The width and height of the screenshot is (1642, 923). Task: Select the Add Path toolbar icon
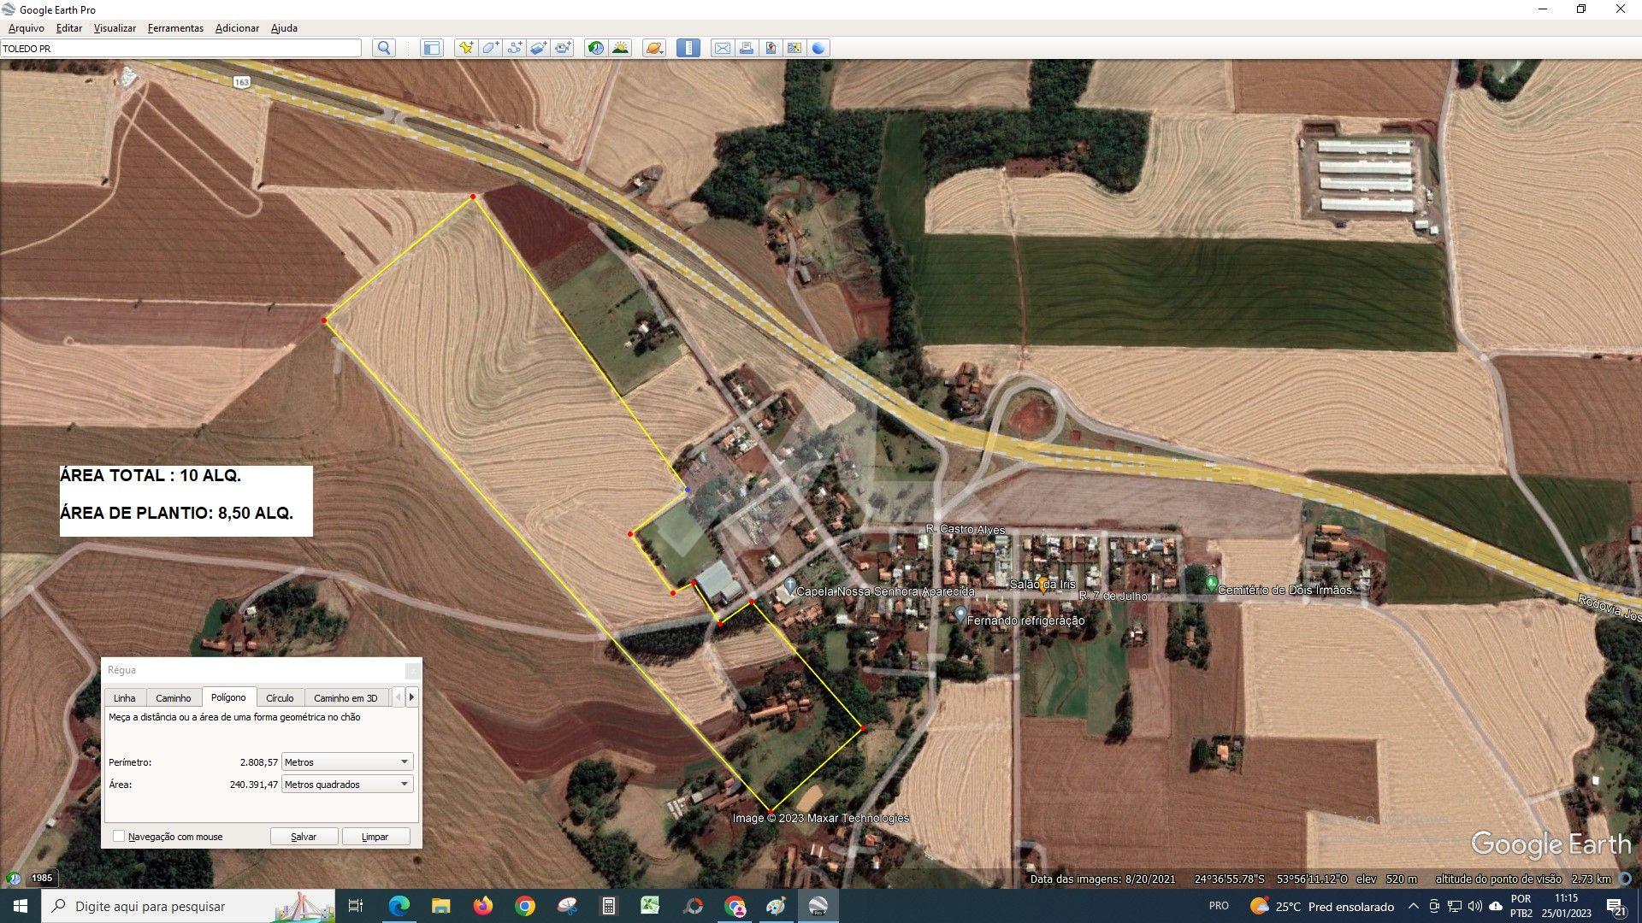point(514,48)
